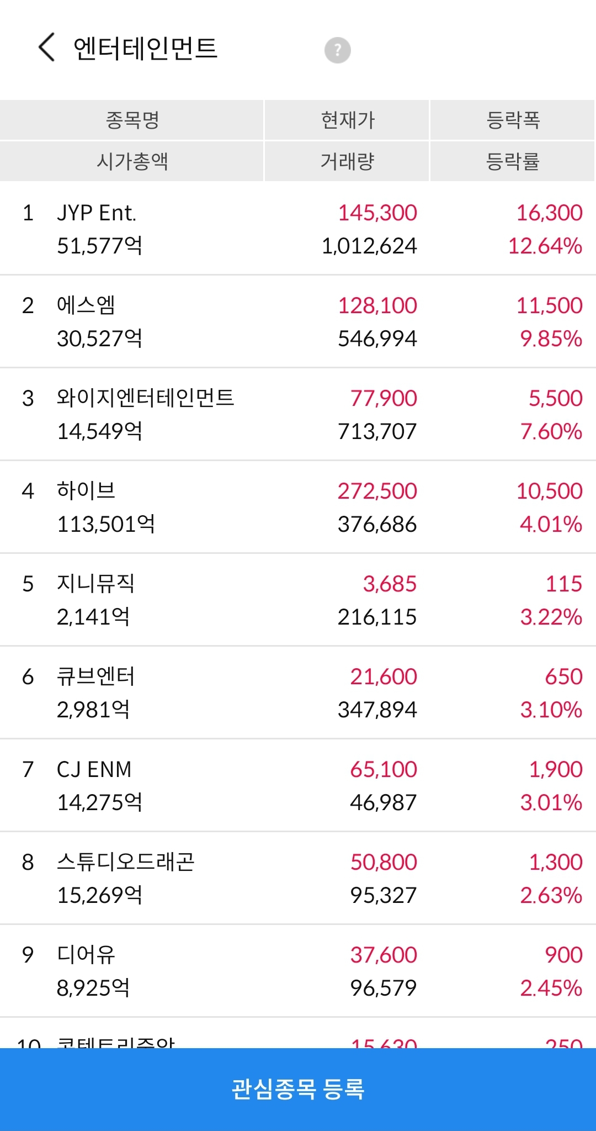Open the CJ ENM stock row

[298, 785]
